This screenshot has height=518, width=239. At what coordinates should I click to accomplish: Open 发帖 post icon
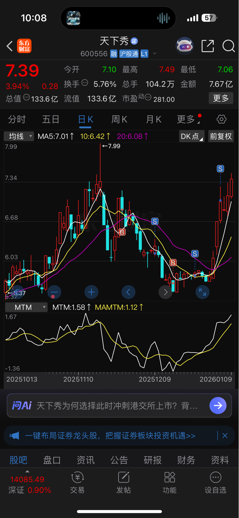[123, 483]
